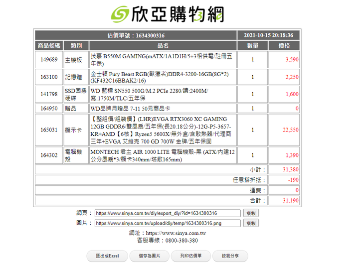Image resolution: width=359 pixels, height=267 pixels.
Task: Click the price 1,600
Action: tap(292, 94)
